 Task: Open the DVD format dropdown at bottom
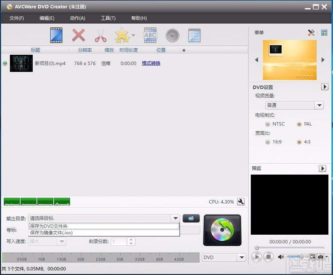click(x=241, y=258)
